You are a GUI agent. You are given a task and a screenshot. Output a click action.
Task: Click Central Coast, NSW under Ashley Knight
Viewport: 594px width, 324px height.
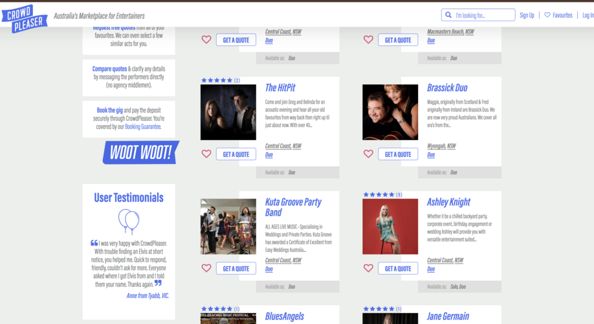coord(445,260)
